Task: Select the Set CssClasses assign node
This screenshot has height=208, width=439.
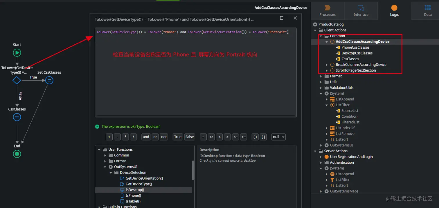Action: (49, 80)
